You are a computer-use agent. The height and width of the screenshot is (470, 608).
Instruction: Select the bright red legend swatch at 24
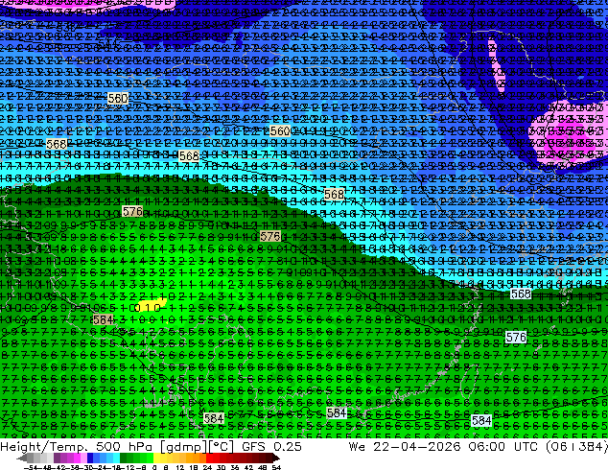(209, 458)
